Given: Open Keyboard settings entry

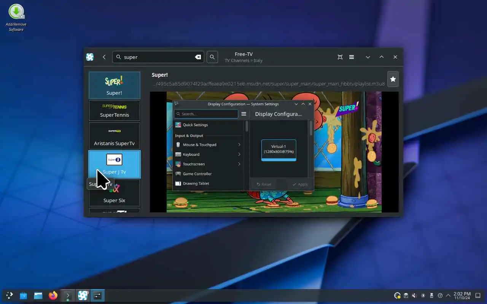Looking at the screenshot, I should [x=208, y=154].
